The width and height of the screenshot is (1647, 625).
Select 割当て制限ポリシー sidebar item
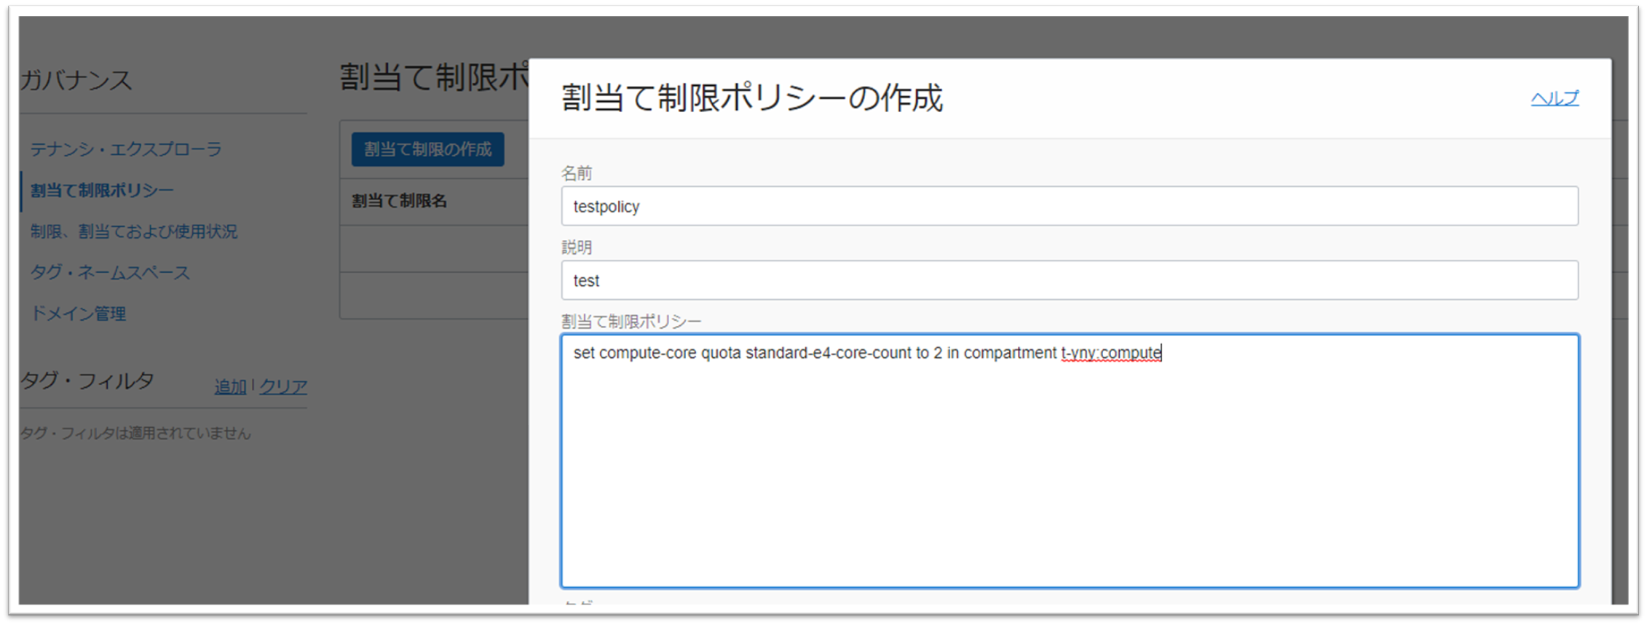coord(102,191)
